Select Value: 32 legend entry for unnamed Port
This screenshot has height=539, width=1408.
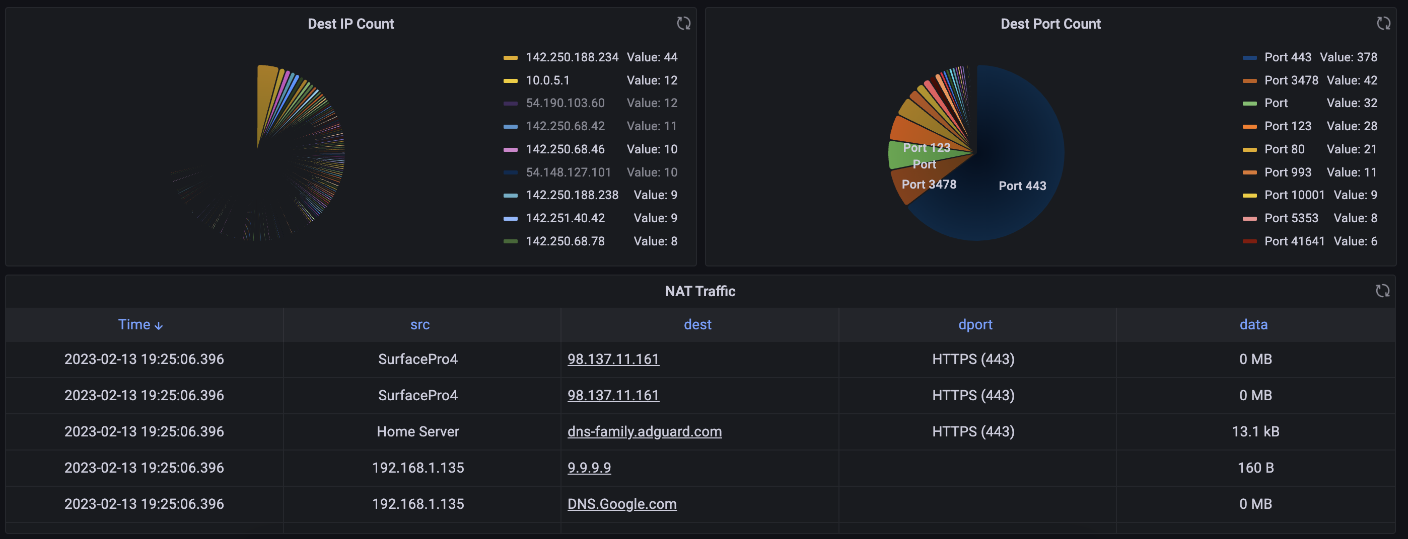point(1351,103)
